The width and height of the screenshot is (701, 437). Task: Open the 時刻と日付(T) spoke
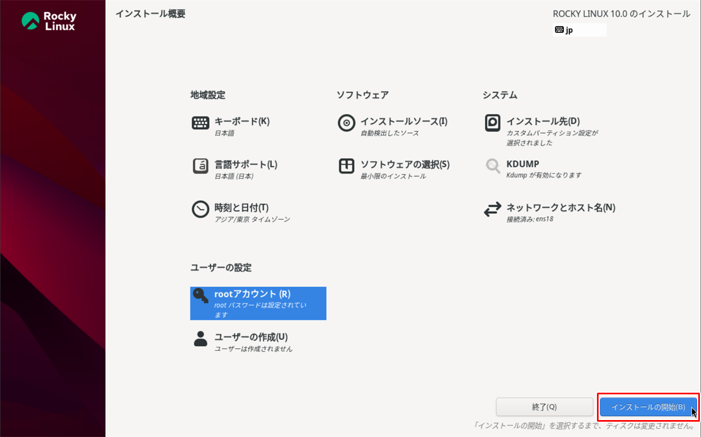[x=240, y=208]
